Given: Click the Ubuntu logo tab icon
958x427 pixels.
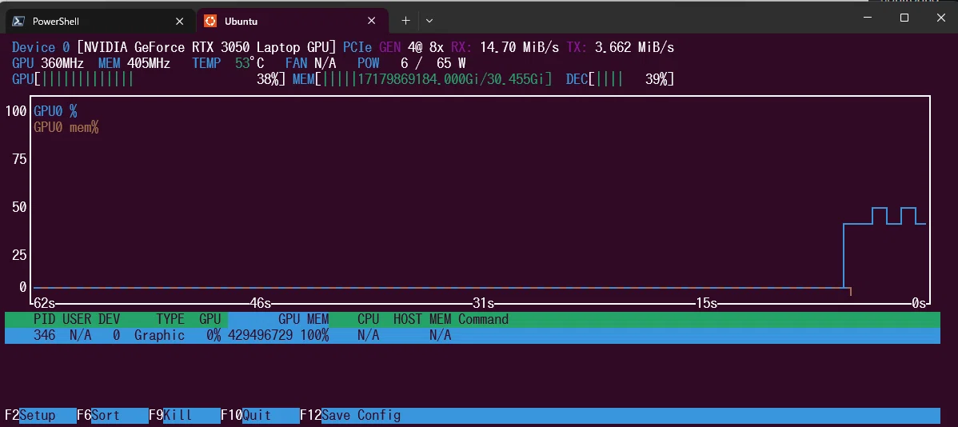Looking at the screenshot, I should [210, 22].
